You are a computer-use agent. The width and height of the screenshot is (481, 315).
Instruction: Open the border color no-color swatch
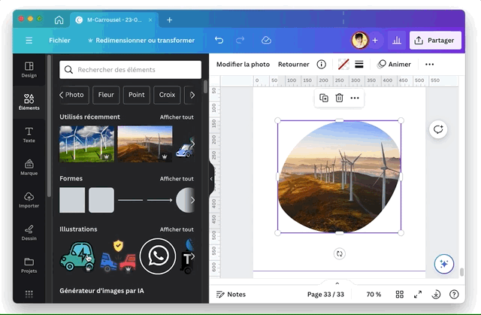pos(343,65)
